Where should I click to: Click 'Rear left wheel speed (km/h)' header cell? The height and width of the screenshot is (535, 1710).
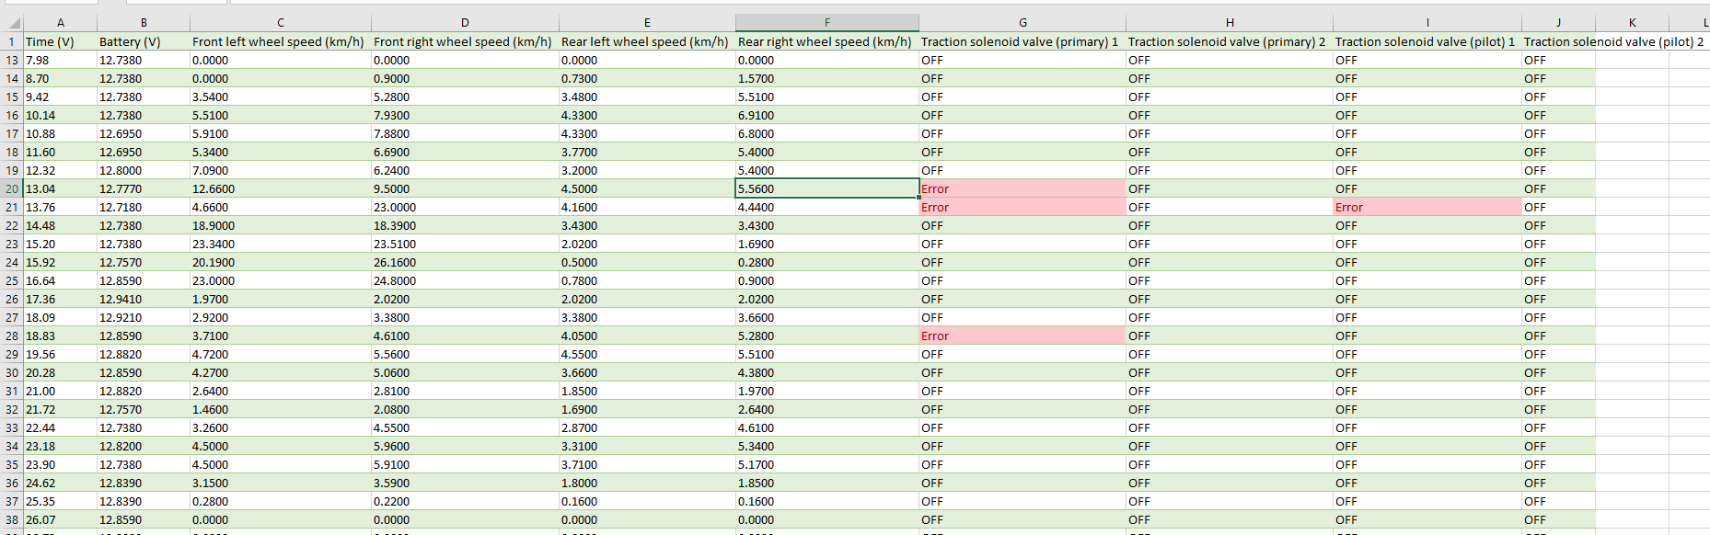pos(647,41)
